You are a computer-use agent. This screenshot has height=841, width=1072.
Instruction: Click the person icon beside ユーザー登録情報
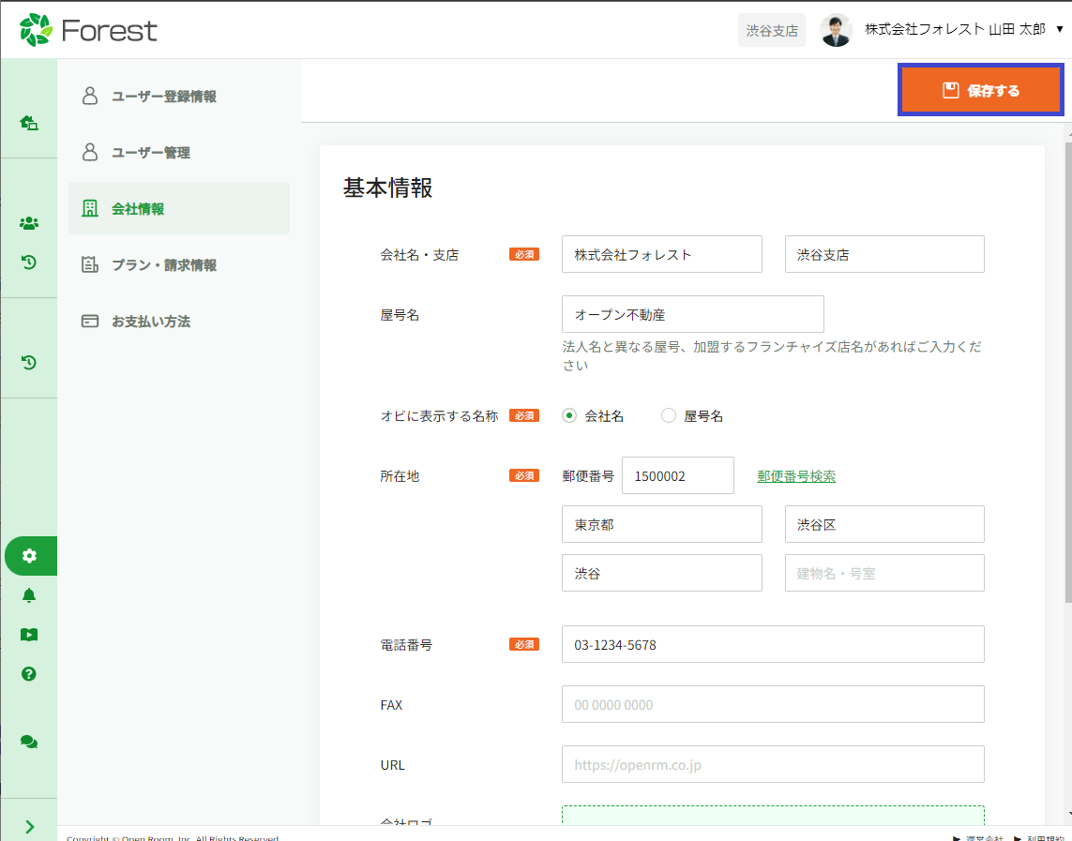89,96
